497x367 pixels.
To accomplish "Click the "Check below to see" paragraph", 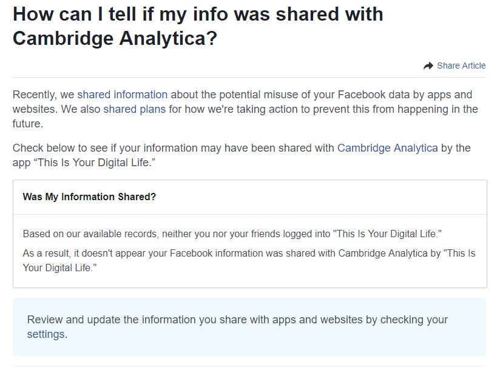I will (242, 155).
